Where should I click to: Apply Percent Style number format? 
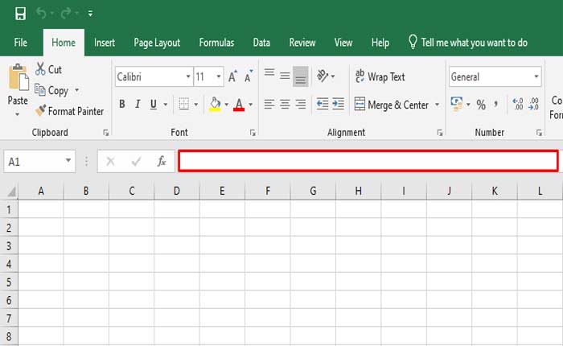[481, 105]
